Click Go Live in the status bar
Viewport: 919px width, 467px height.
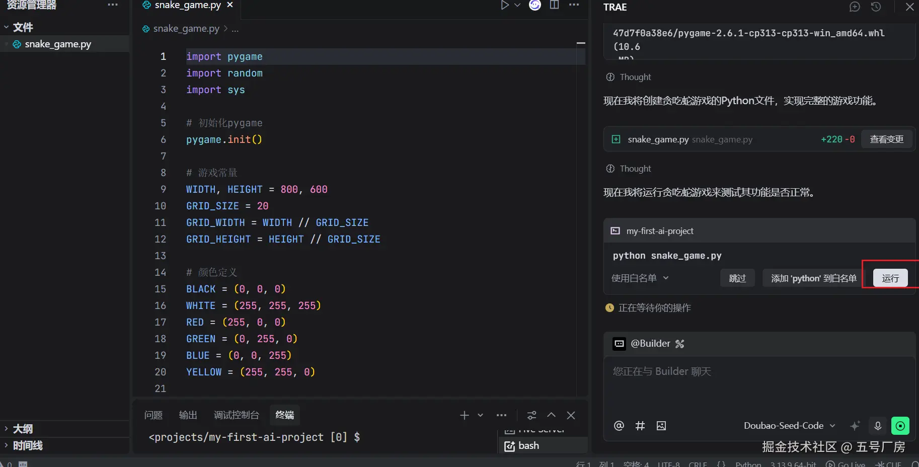click(x=846, y=464)
